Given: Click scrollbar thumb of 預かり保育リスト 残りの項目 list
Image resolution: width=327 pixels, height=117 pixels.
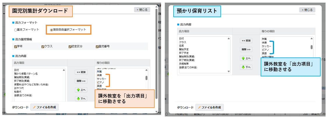Looking at the screenshot, I should 312,47.
